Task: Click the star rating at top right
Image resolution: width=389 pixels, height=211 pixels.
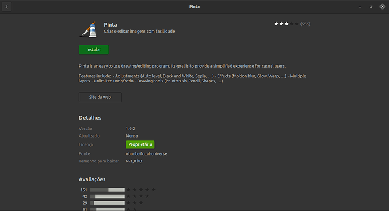Action: pyautogui.click(x=286, y=24)
